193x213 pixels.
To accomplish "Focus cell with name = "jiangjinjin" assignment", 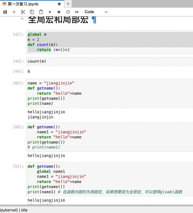I will tap(110, 93).
